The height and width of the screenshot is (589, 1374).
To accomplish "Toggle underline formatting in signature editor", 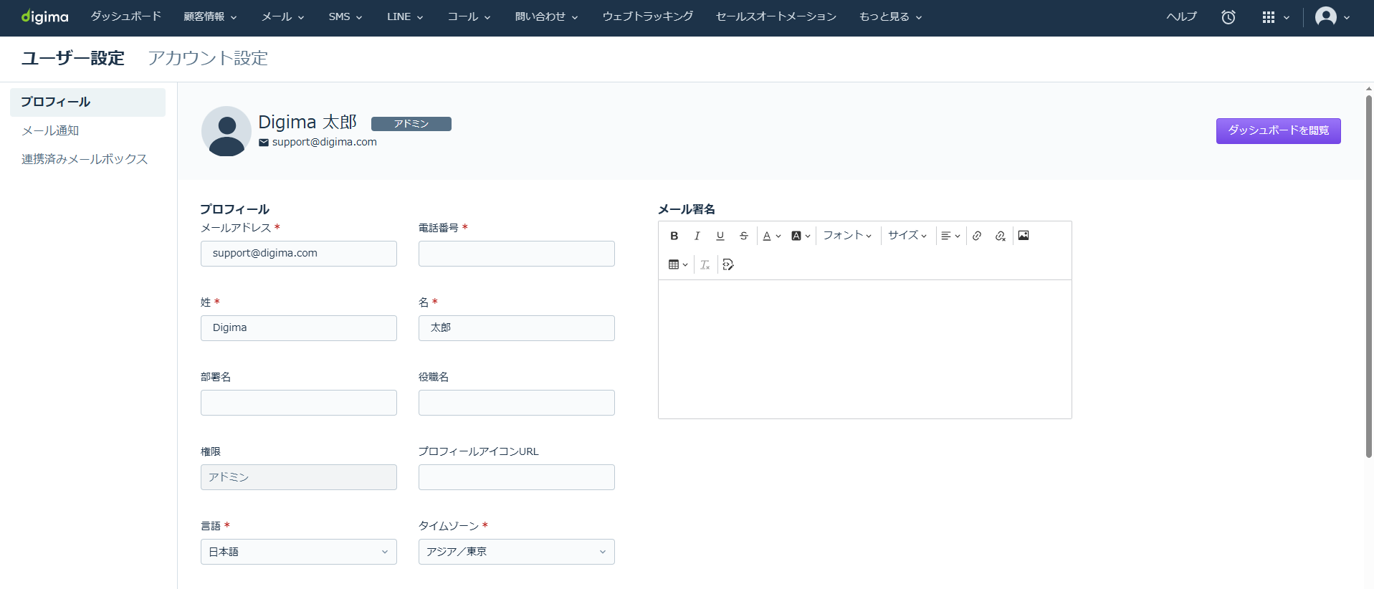I will coord(720,236).
